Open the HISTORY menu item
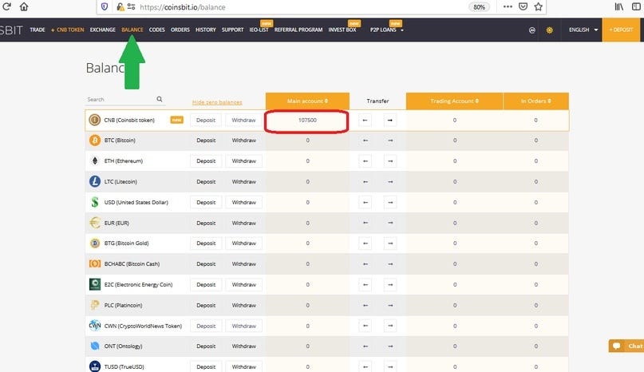 click(x=206, y=30)
